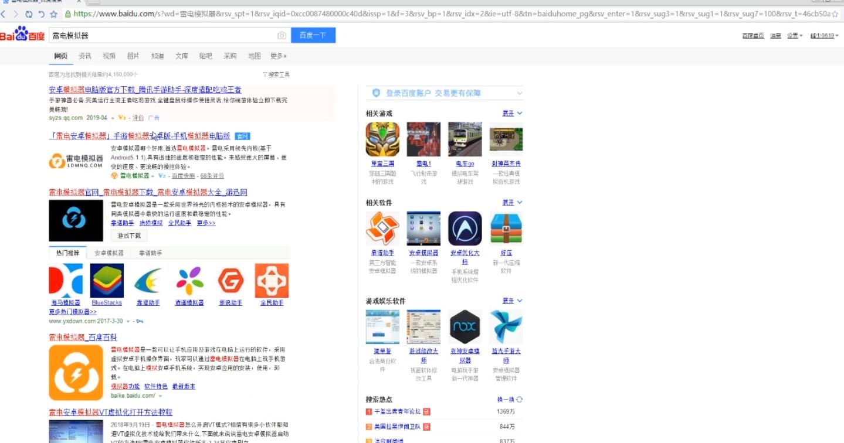
Task: Click the 蓝光手游大师 blue pinwheel icon
Action: (x=506, y=327)
